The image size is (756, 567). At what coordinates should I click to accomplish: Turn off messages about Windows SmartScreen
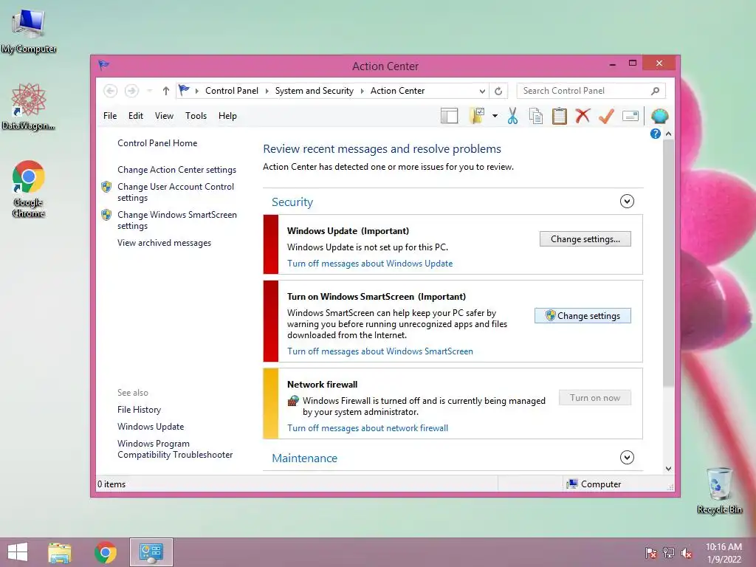click(x=380, y=351)
